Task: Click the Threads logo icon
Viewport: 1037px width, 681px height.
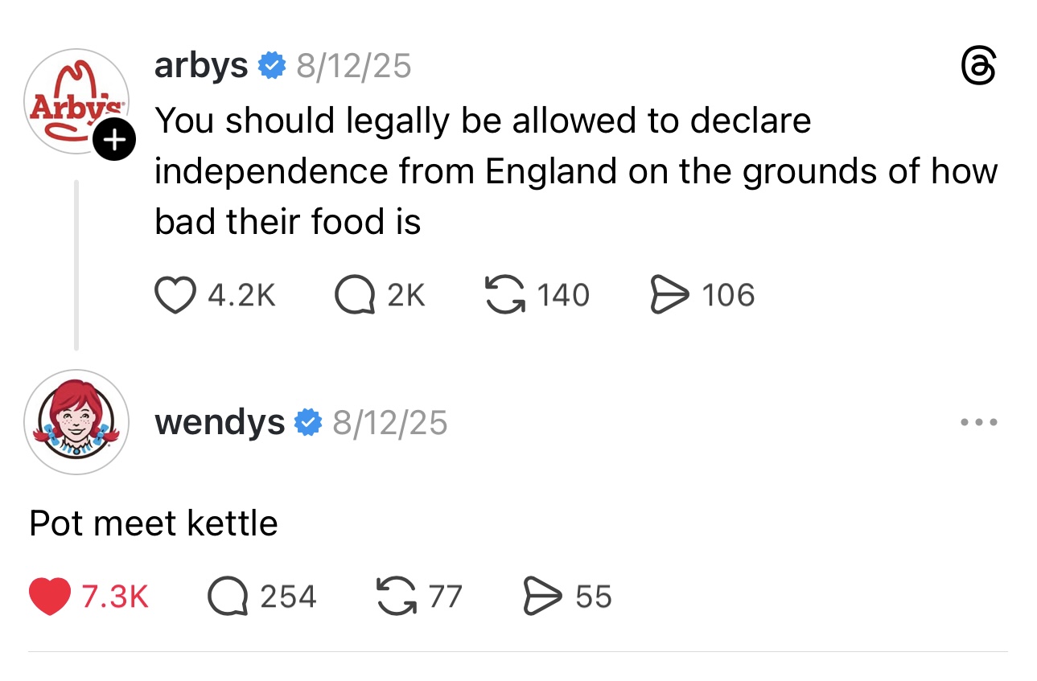Action: [x=979, y=67]
